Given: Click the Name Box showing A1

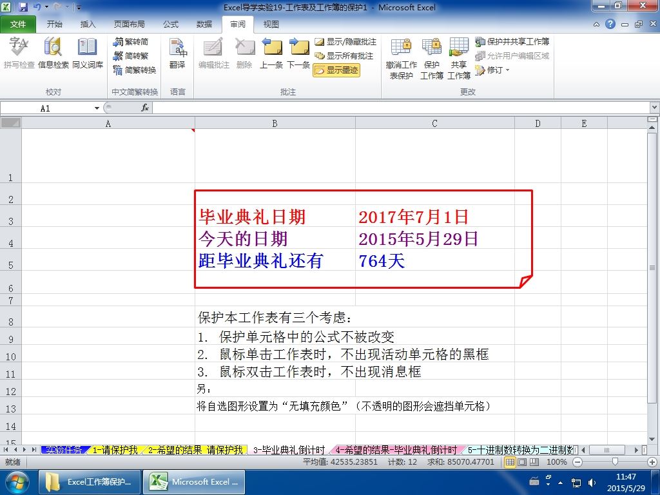Looking at the screenshot, I should [47, 108].
